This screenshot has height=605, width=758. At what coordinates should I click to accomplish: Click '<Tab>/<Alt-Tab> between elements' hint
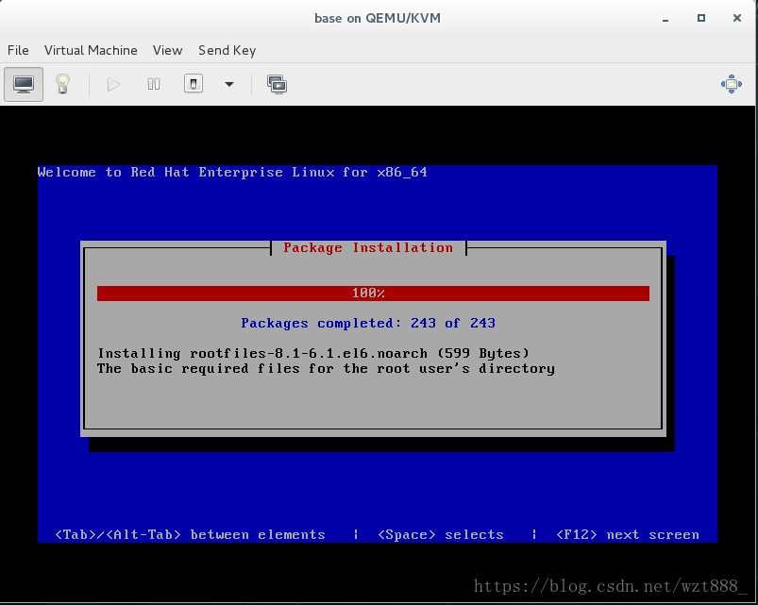[x=190, y=535]
